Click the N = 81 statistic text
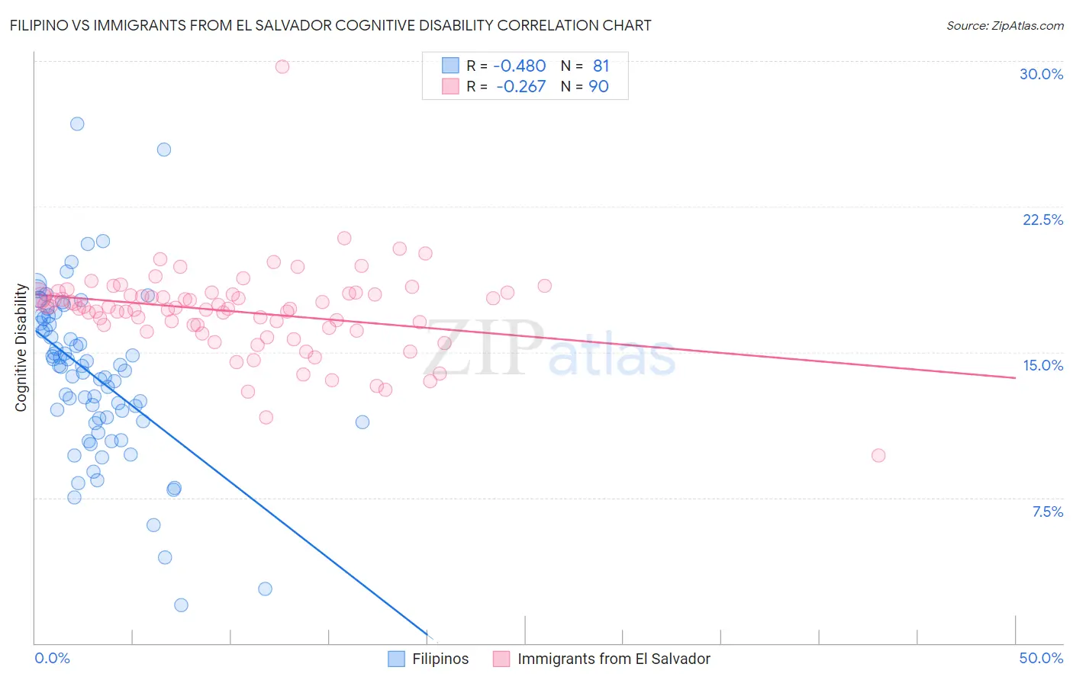The width and height of the screenshot is (1073, 680). coord(585,66)
